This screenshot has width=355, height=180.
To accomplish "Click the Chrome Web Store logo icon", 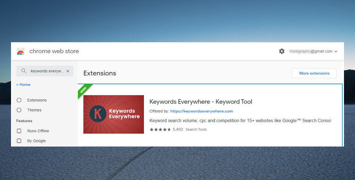I will 21,51.
